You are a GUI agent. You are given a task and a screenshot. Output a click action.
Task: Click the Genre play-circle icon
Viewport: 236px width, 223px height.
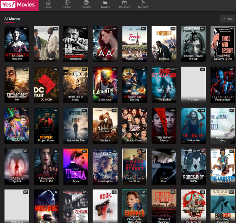(x=67, y=2)
